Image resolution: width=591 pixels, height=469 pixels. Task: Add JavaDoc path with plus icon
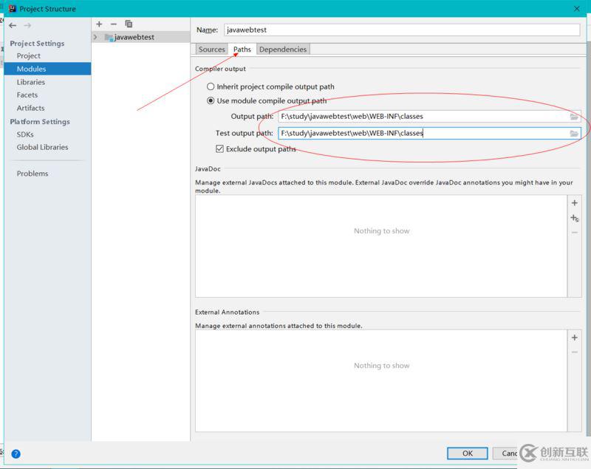click(575, 203)
